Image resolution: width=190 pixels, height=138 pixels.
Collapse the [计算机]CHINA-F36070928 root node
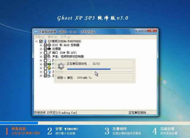click(37, 41)
